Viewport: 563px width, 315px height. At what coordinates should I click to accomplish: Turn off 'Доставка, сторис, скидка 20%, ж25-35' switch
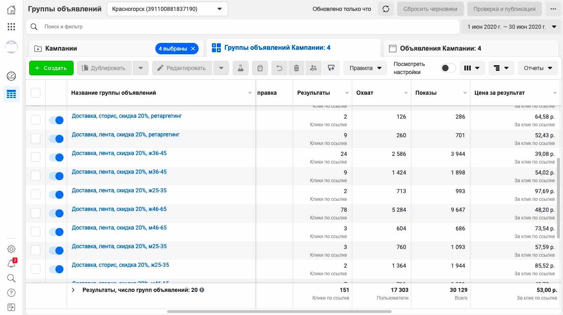coord(56,269)
